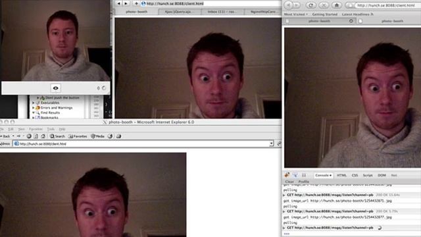Expand the Executables tree group

(x=34, y=103)
